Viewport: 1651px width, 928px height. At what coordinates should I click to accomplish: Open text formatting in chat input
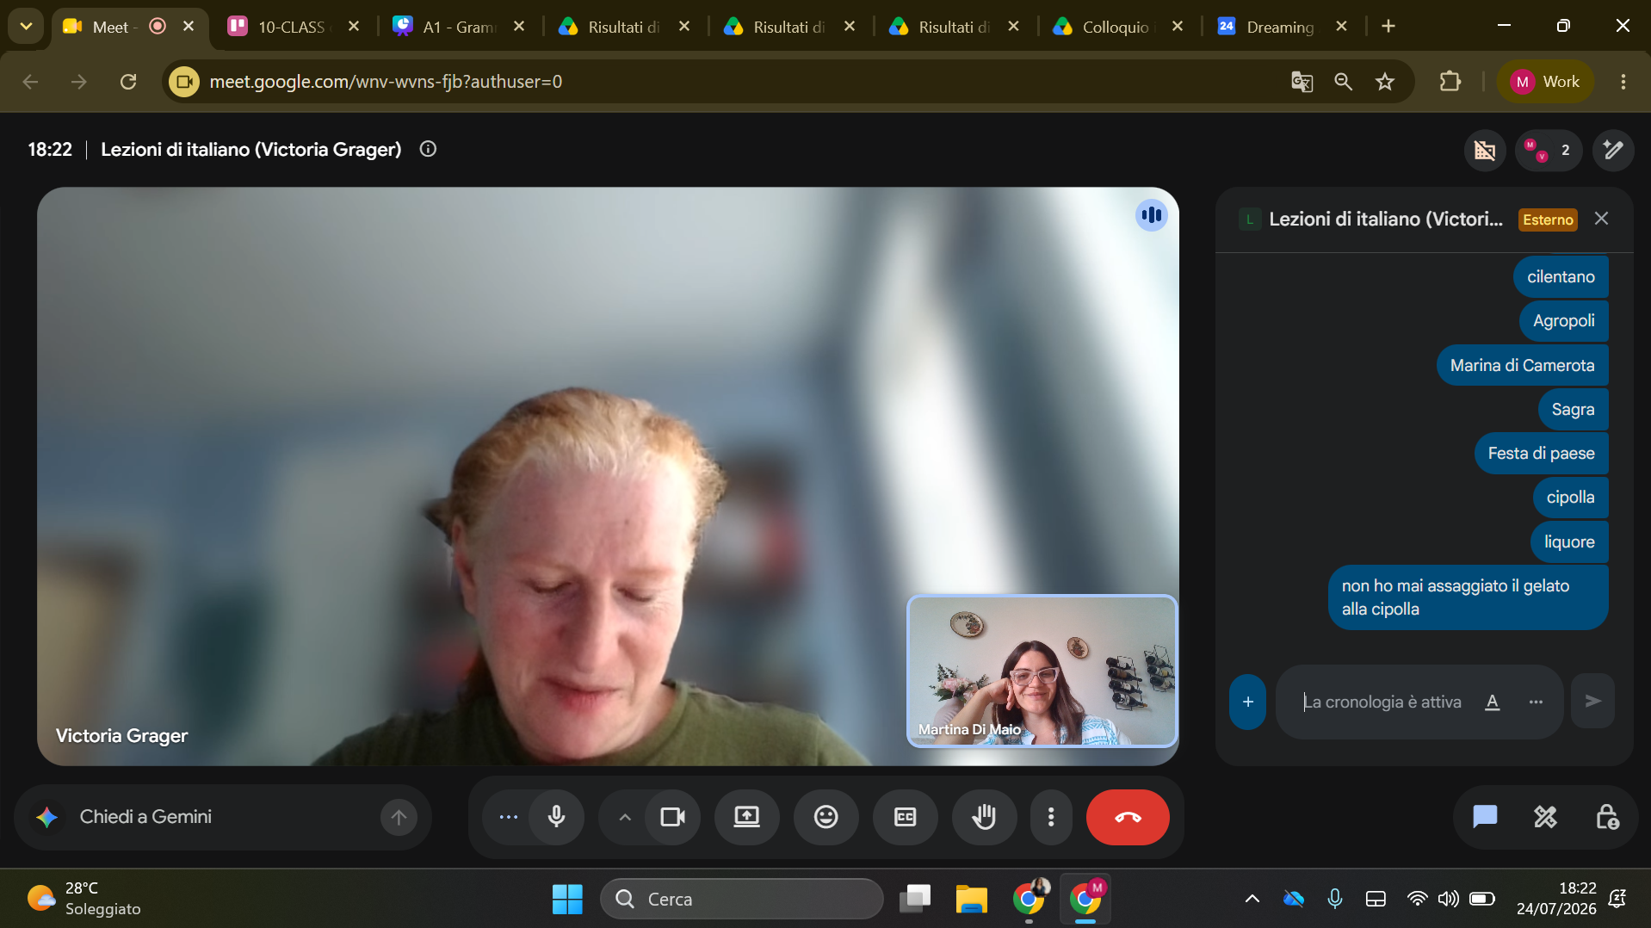tap(1493, 702)
